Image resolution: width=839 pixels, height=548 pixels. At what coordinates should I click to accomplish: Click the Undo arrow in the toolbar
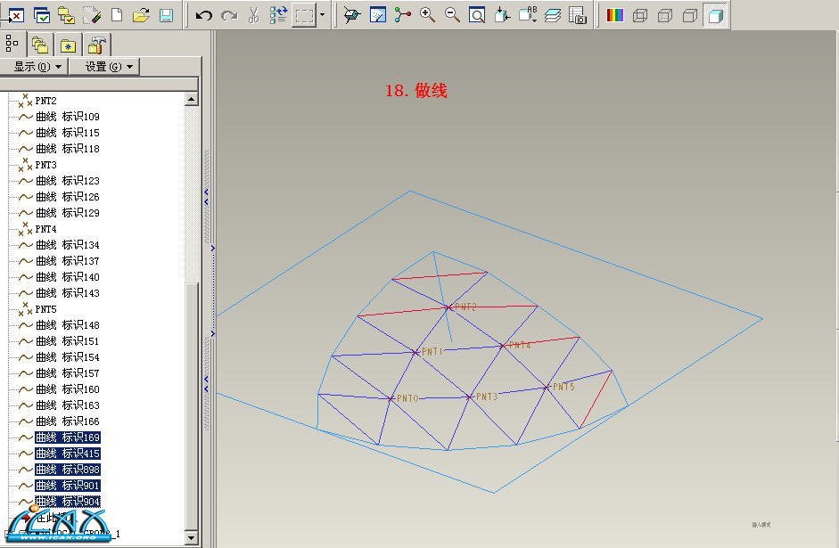point(204,15)
